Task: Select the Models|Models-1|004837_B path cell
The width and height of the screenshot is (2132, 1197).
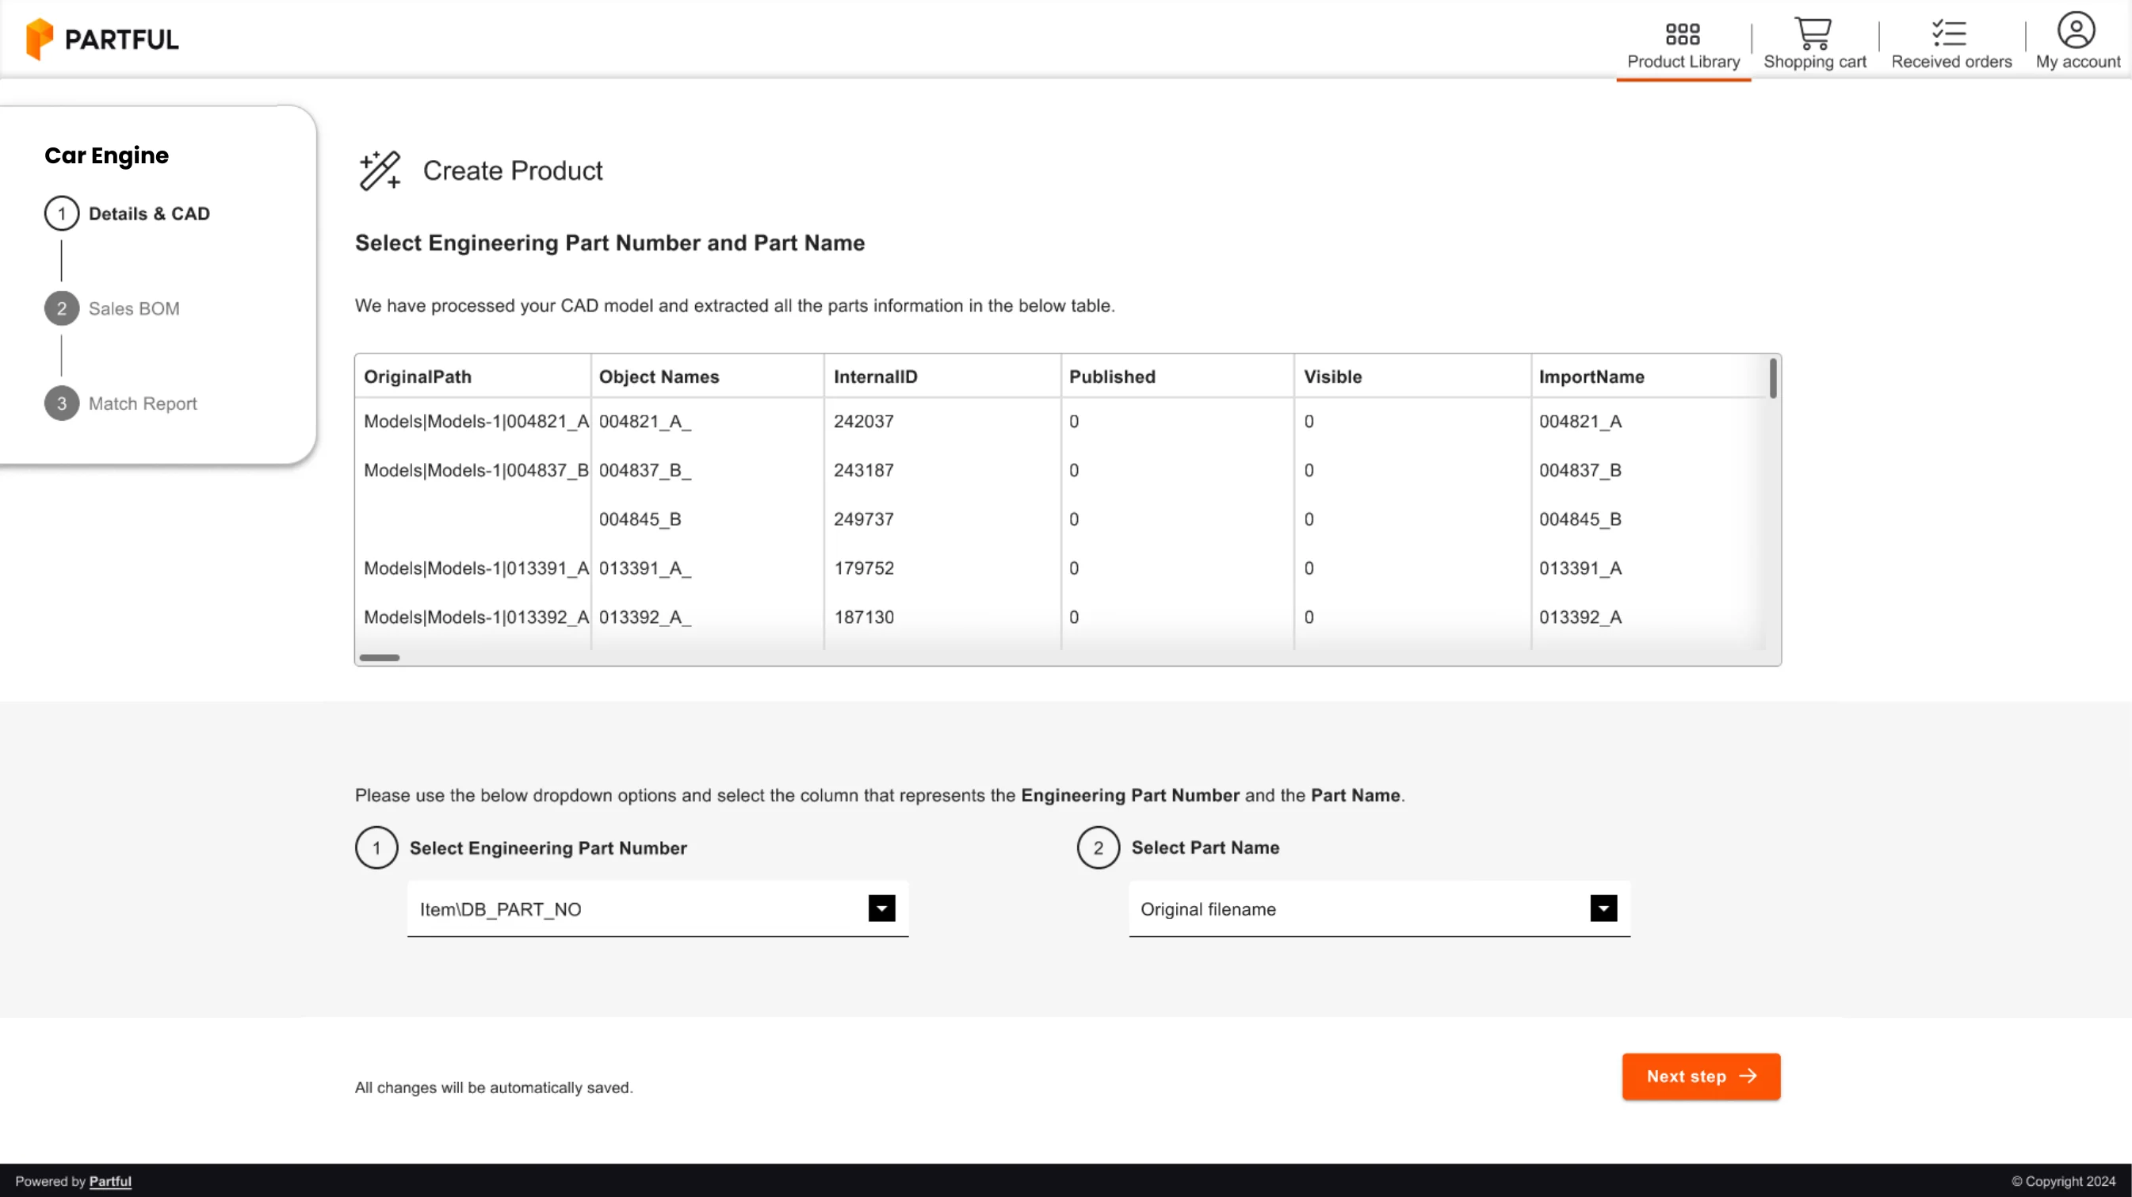Action: [476, 470]
